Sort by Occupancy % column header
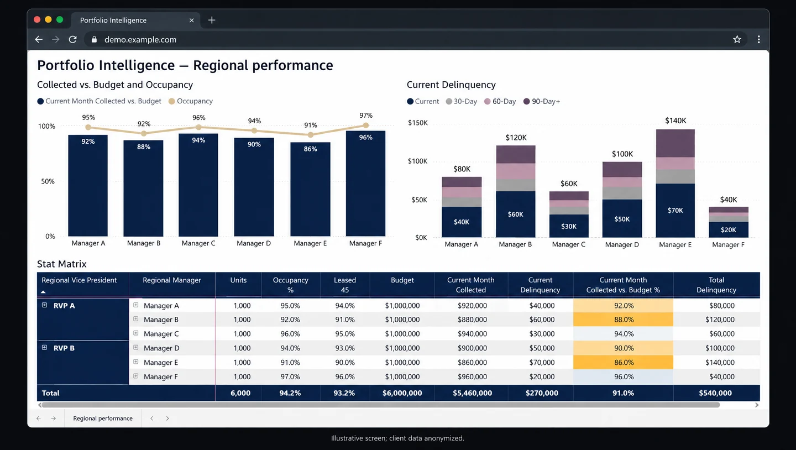Image resolution: width=796 pixels, height=450 pixels. 291,285
